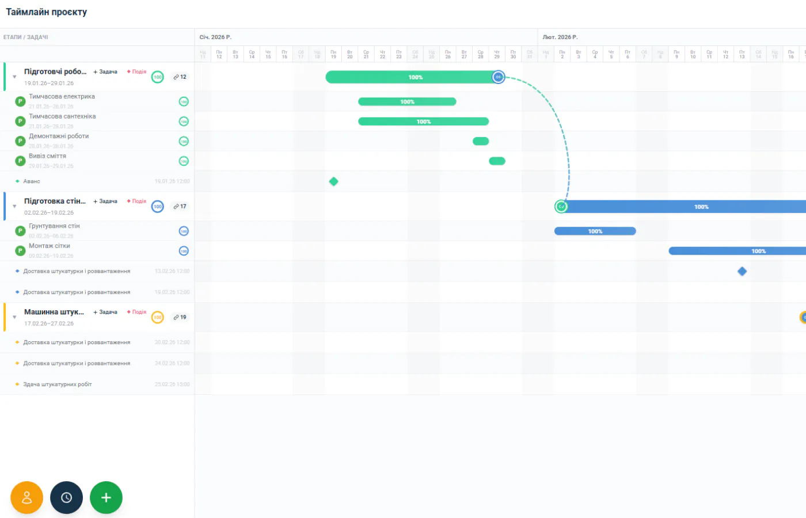
Task: Click the Вивіз сміття short task bar
Action: click(x=497, y=161)
